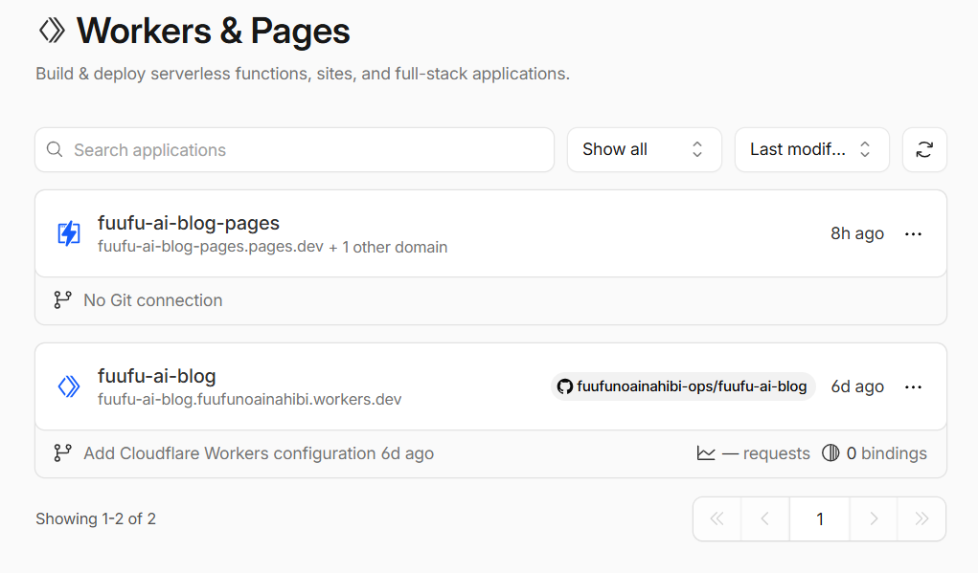Viewport: 978px width, 573px height.
Task: Click git branch icon beside Add Cloudflare Workers configuration
Action: [62, 452]
